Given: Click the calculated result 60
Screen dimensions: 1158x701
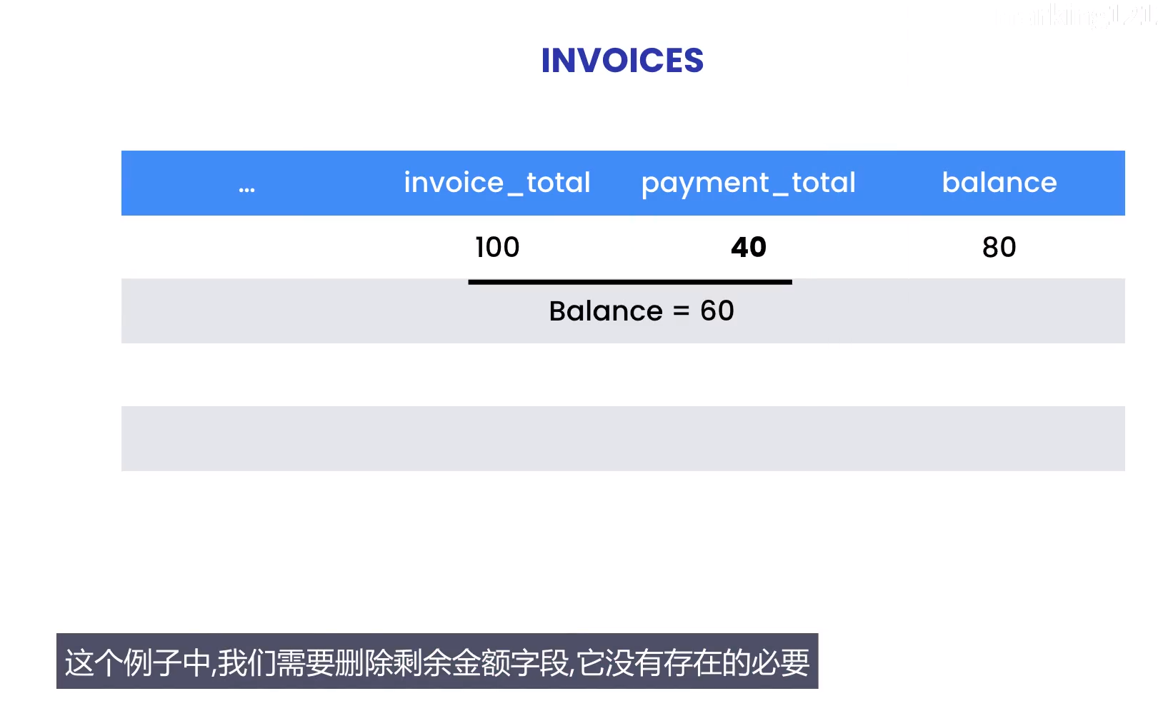Looking at the screenshot, I should click(x=717, y=311).
